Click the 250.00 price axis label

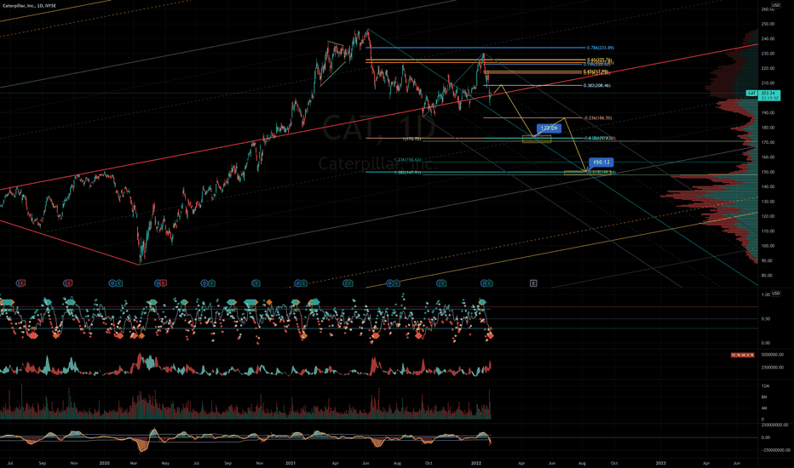(x=768, y=24)
